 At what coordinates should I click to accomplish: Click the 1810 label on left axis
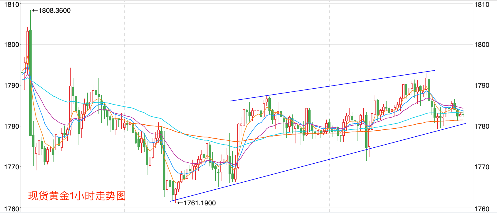(x=12, y=5)
